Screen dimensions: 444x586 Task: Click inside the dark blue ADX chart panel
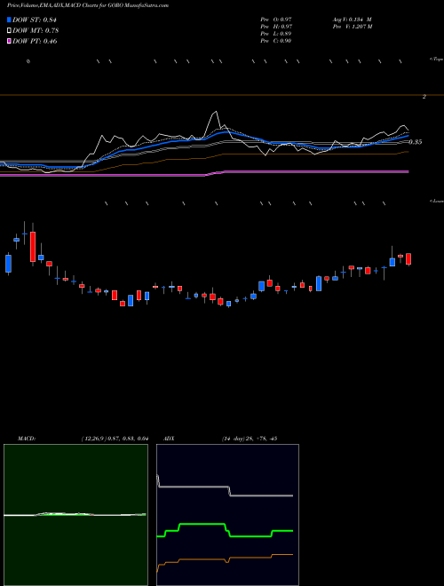227,515
